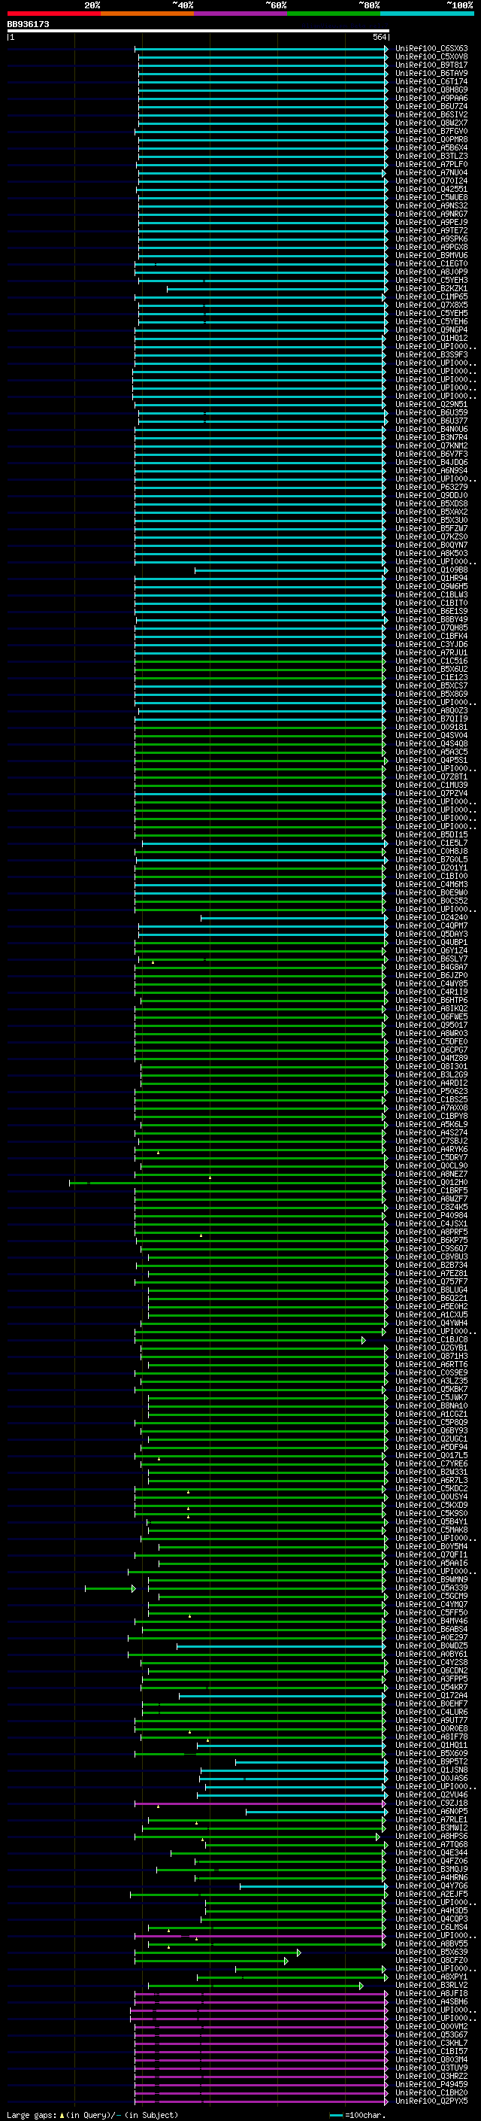Select hit label UniRef100_Q42551

(x=431, y=190)
